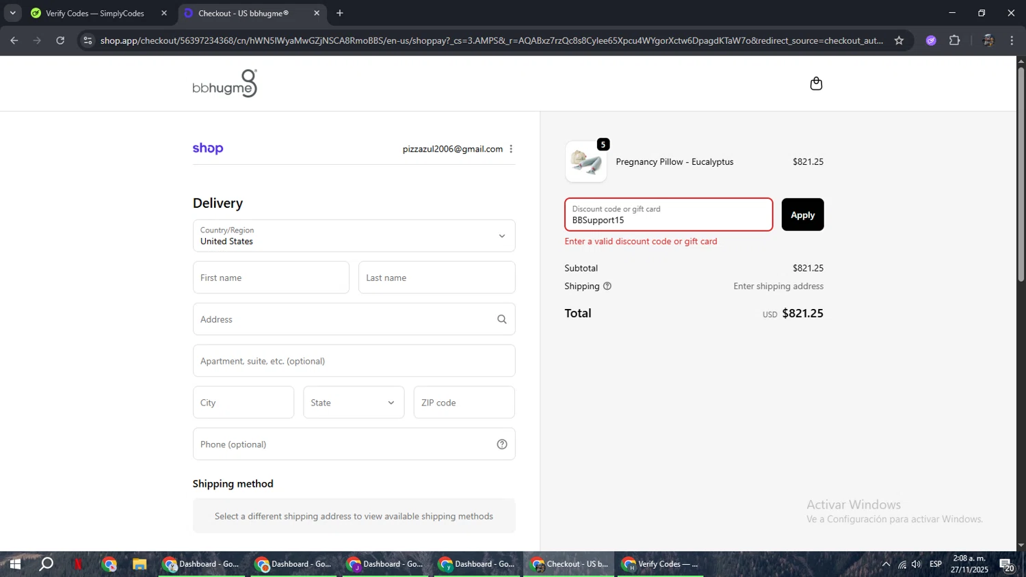The image size is (1026, 577).
Task: Focus the City field
Action: pos(244,403)
